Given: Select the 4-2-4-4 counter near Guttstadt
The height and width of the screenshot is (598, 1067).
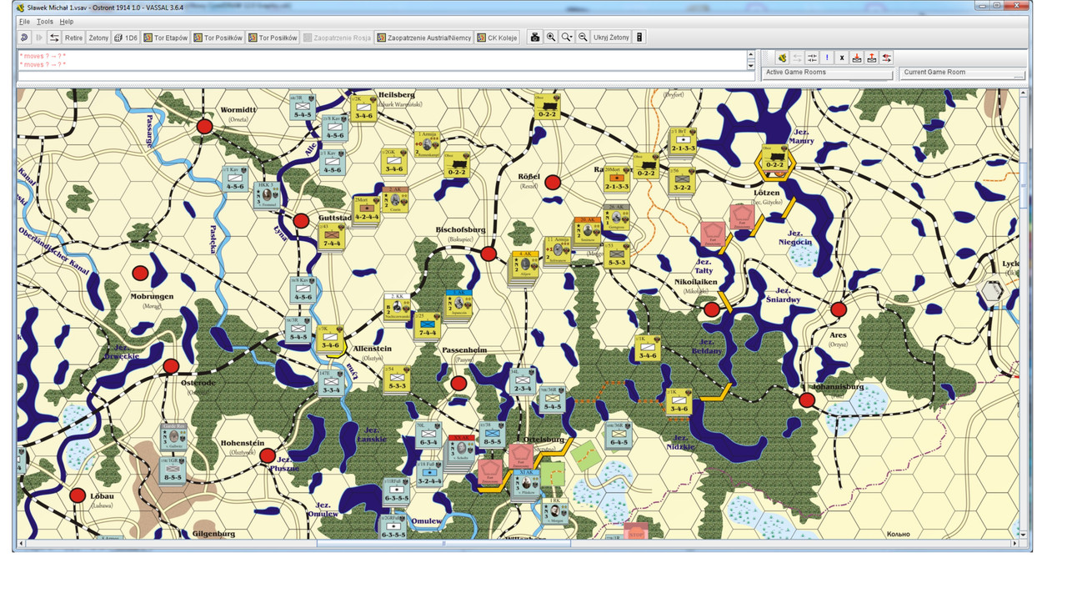Looking at the screenshot, I should 367,208.
